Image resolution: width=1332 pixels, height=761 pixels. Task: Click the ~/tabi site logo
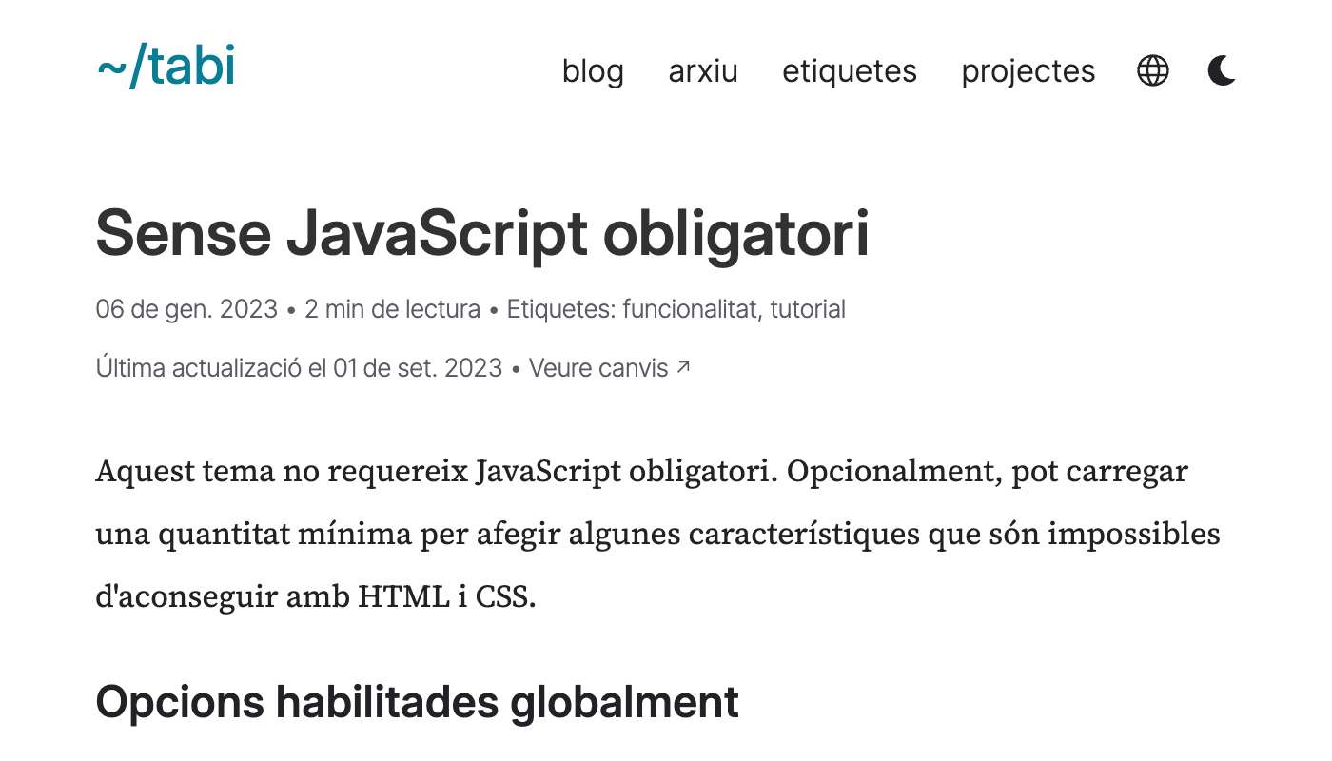tap(166, 68)
